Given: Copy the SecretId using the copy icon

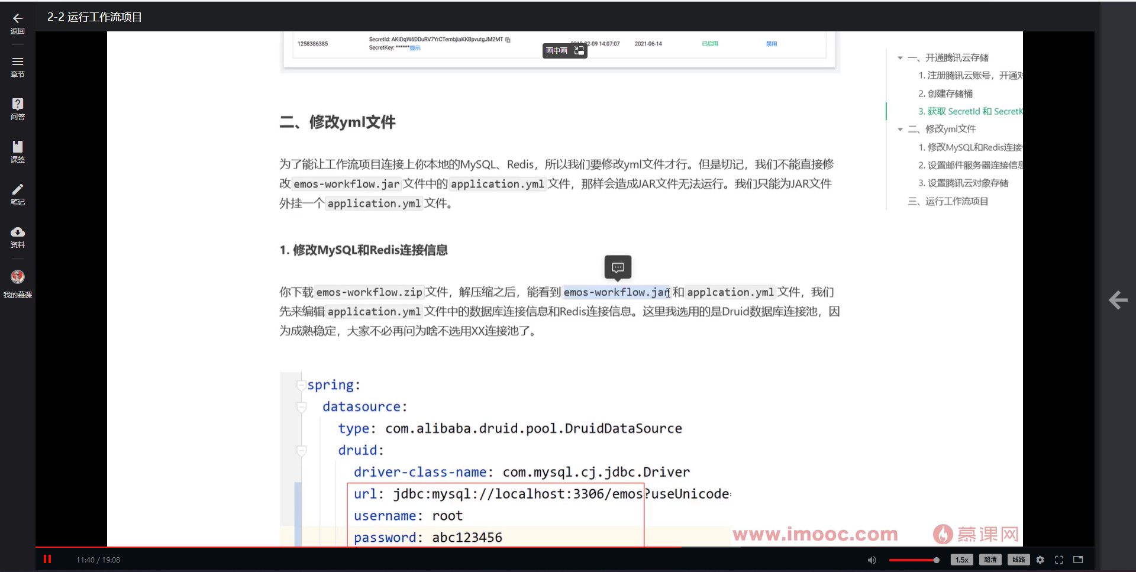Looking at the screenshot, I should pos(508,40).
